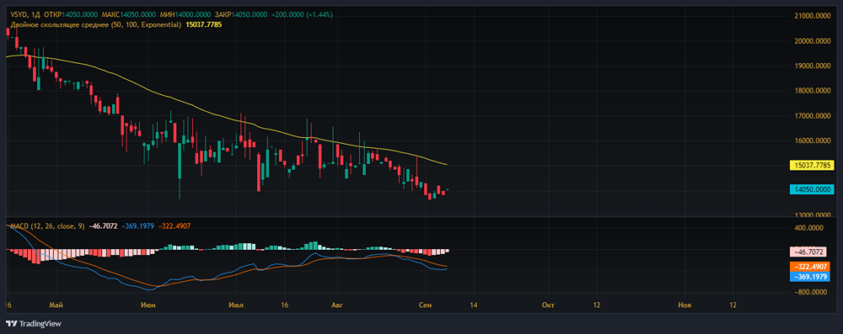This screenshot has width=843, height=334.
Task: Click the 14 label on time axis
Action: pyautogui.click(x=473, y=305)
